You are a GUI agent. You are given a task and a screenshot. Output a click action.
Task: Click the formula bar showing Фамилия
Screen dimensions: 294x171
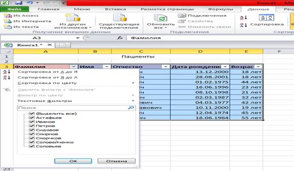click(210, 38)
